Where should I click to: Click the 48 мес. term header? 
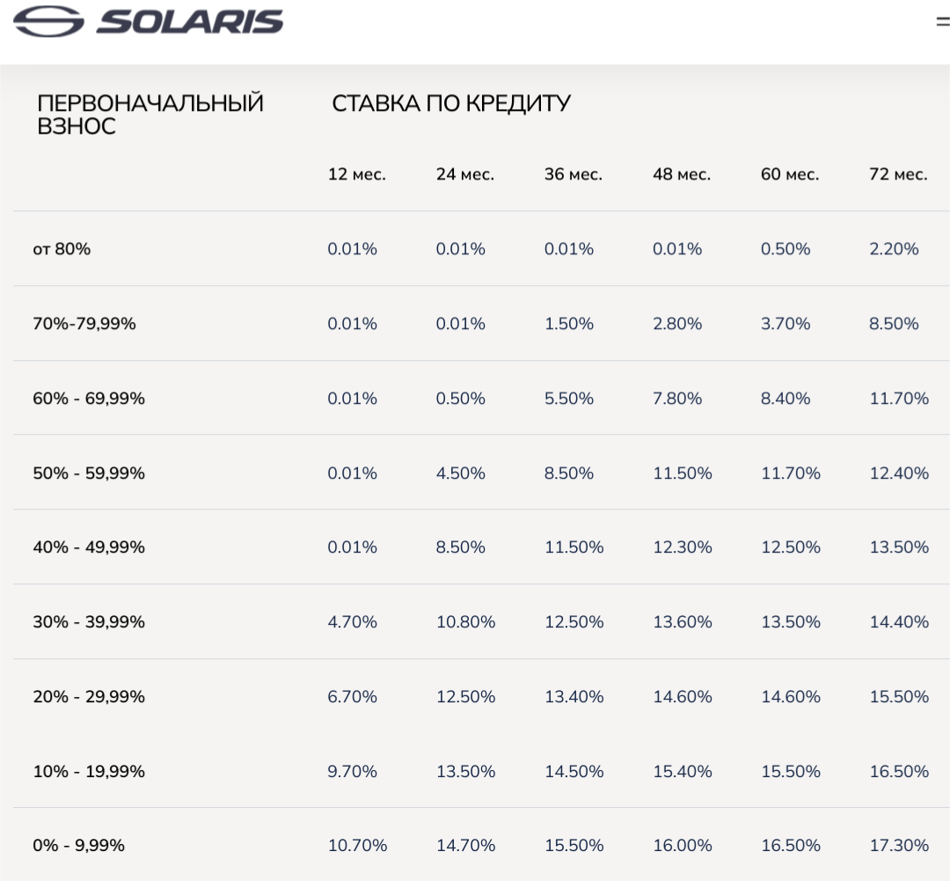[681, 174]
